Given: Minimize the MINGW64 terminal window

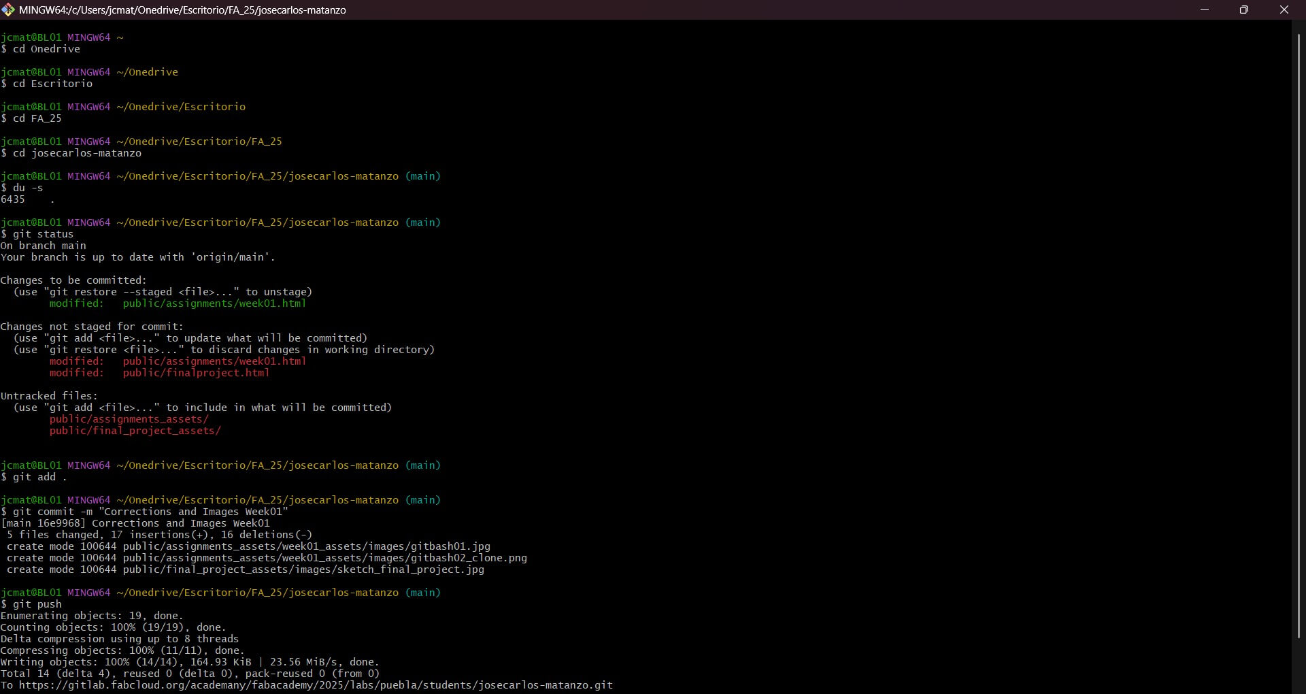Looking at the screenshot, I should coord(1205,10).
